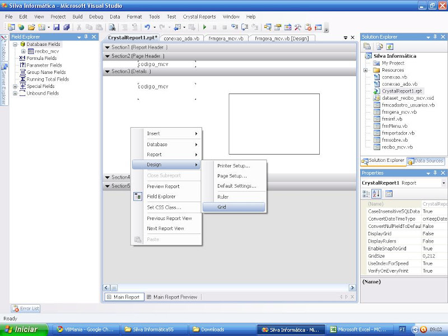Click the Field Explorer icon in context menu
This screenshot has height=336, width=448.
(138, 197)
